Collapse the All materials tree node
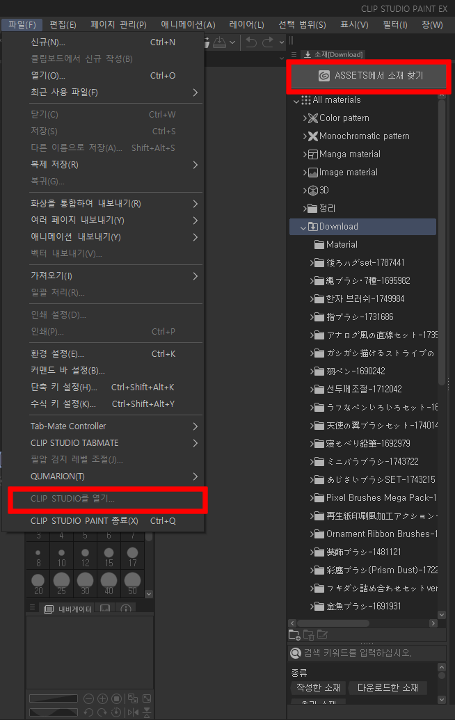 (x=296, y=101)
